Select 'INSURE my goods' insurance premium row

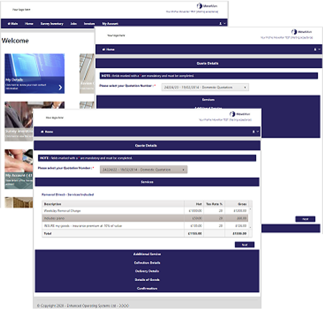coord(145,226)
